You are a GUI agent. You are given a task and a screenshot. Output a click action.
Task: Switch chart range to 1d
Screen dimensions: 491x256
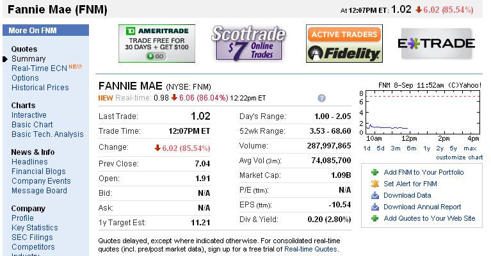coord(367,148)
